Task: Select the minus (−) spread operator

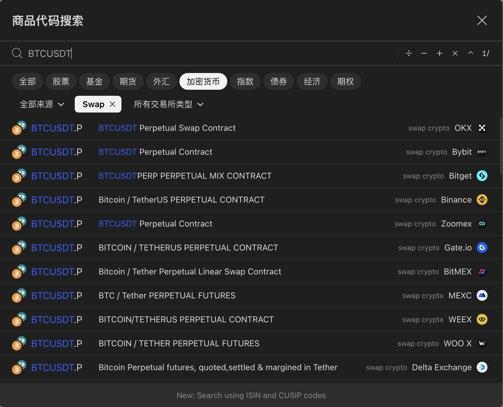Action: [x=424, y=53]
